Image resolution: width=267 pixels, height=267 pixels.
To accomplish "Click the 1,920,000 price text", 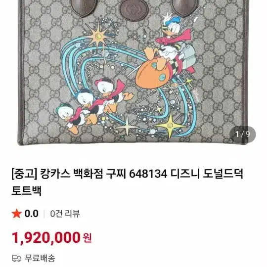I will pyautogui.click(x=46, y=237).
